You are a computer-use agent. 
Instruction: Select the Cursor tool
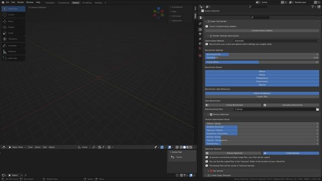[x=14, y=15]
